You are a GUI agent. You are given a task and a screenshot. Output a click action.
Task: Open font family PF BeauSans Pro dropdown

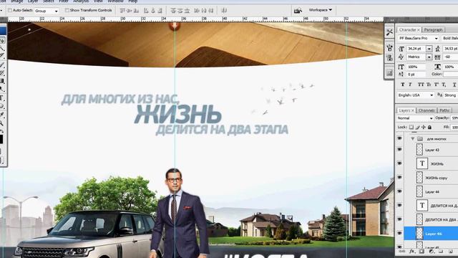point(418,38)
